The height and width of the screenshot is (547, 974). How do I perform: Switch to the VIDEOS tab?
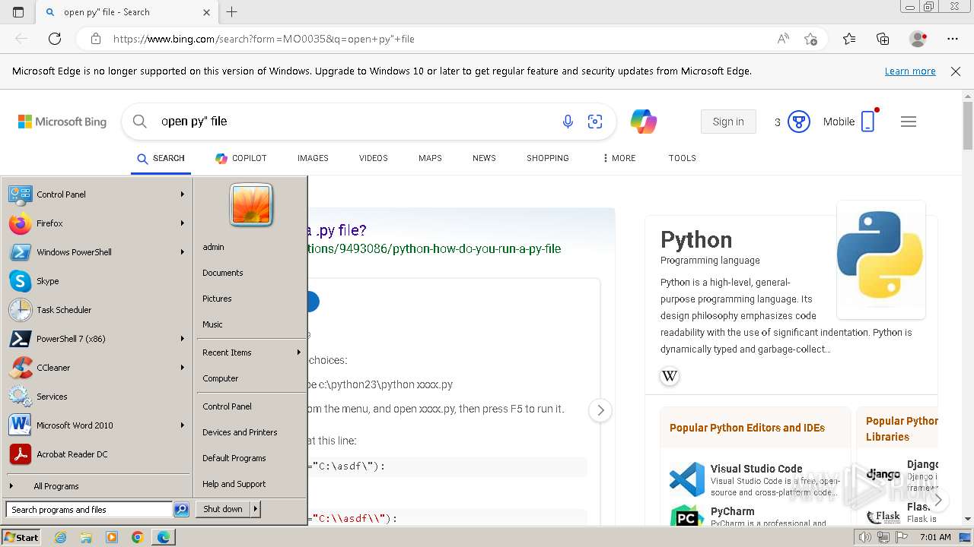click(x=374, y=158)
